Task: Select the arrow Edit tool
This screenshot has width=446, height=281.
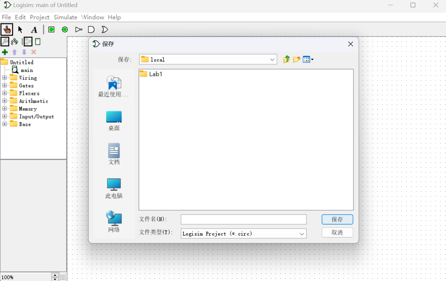Action: pyautogui.click(x=20, y=30)
